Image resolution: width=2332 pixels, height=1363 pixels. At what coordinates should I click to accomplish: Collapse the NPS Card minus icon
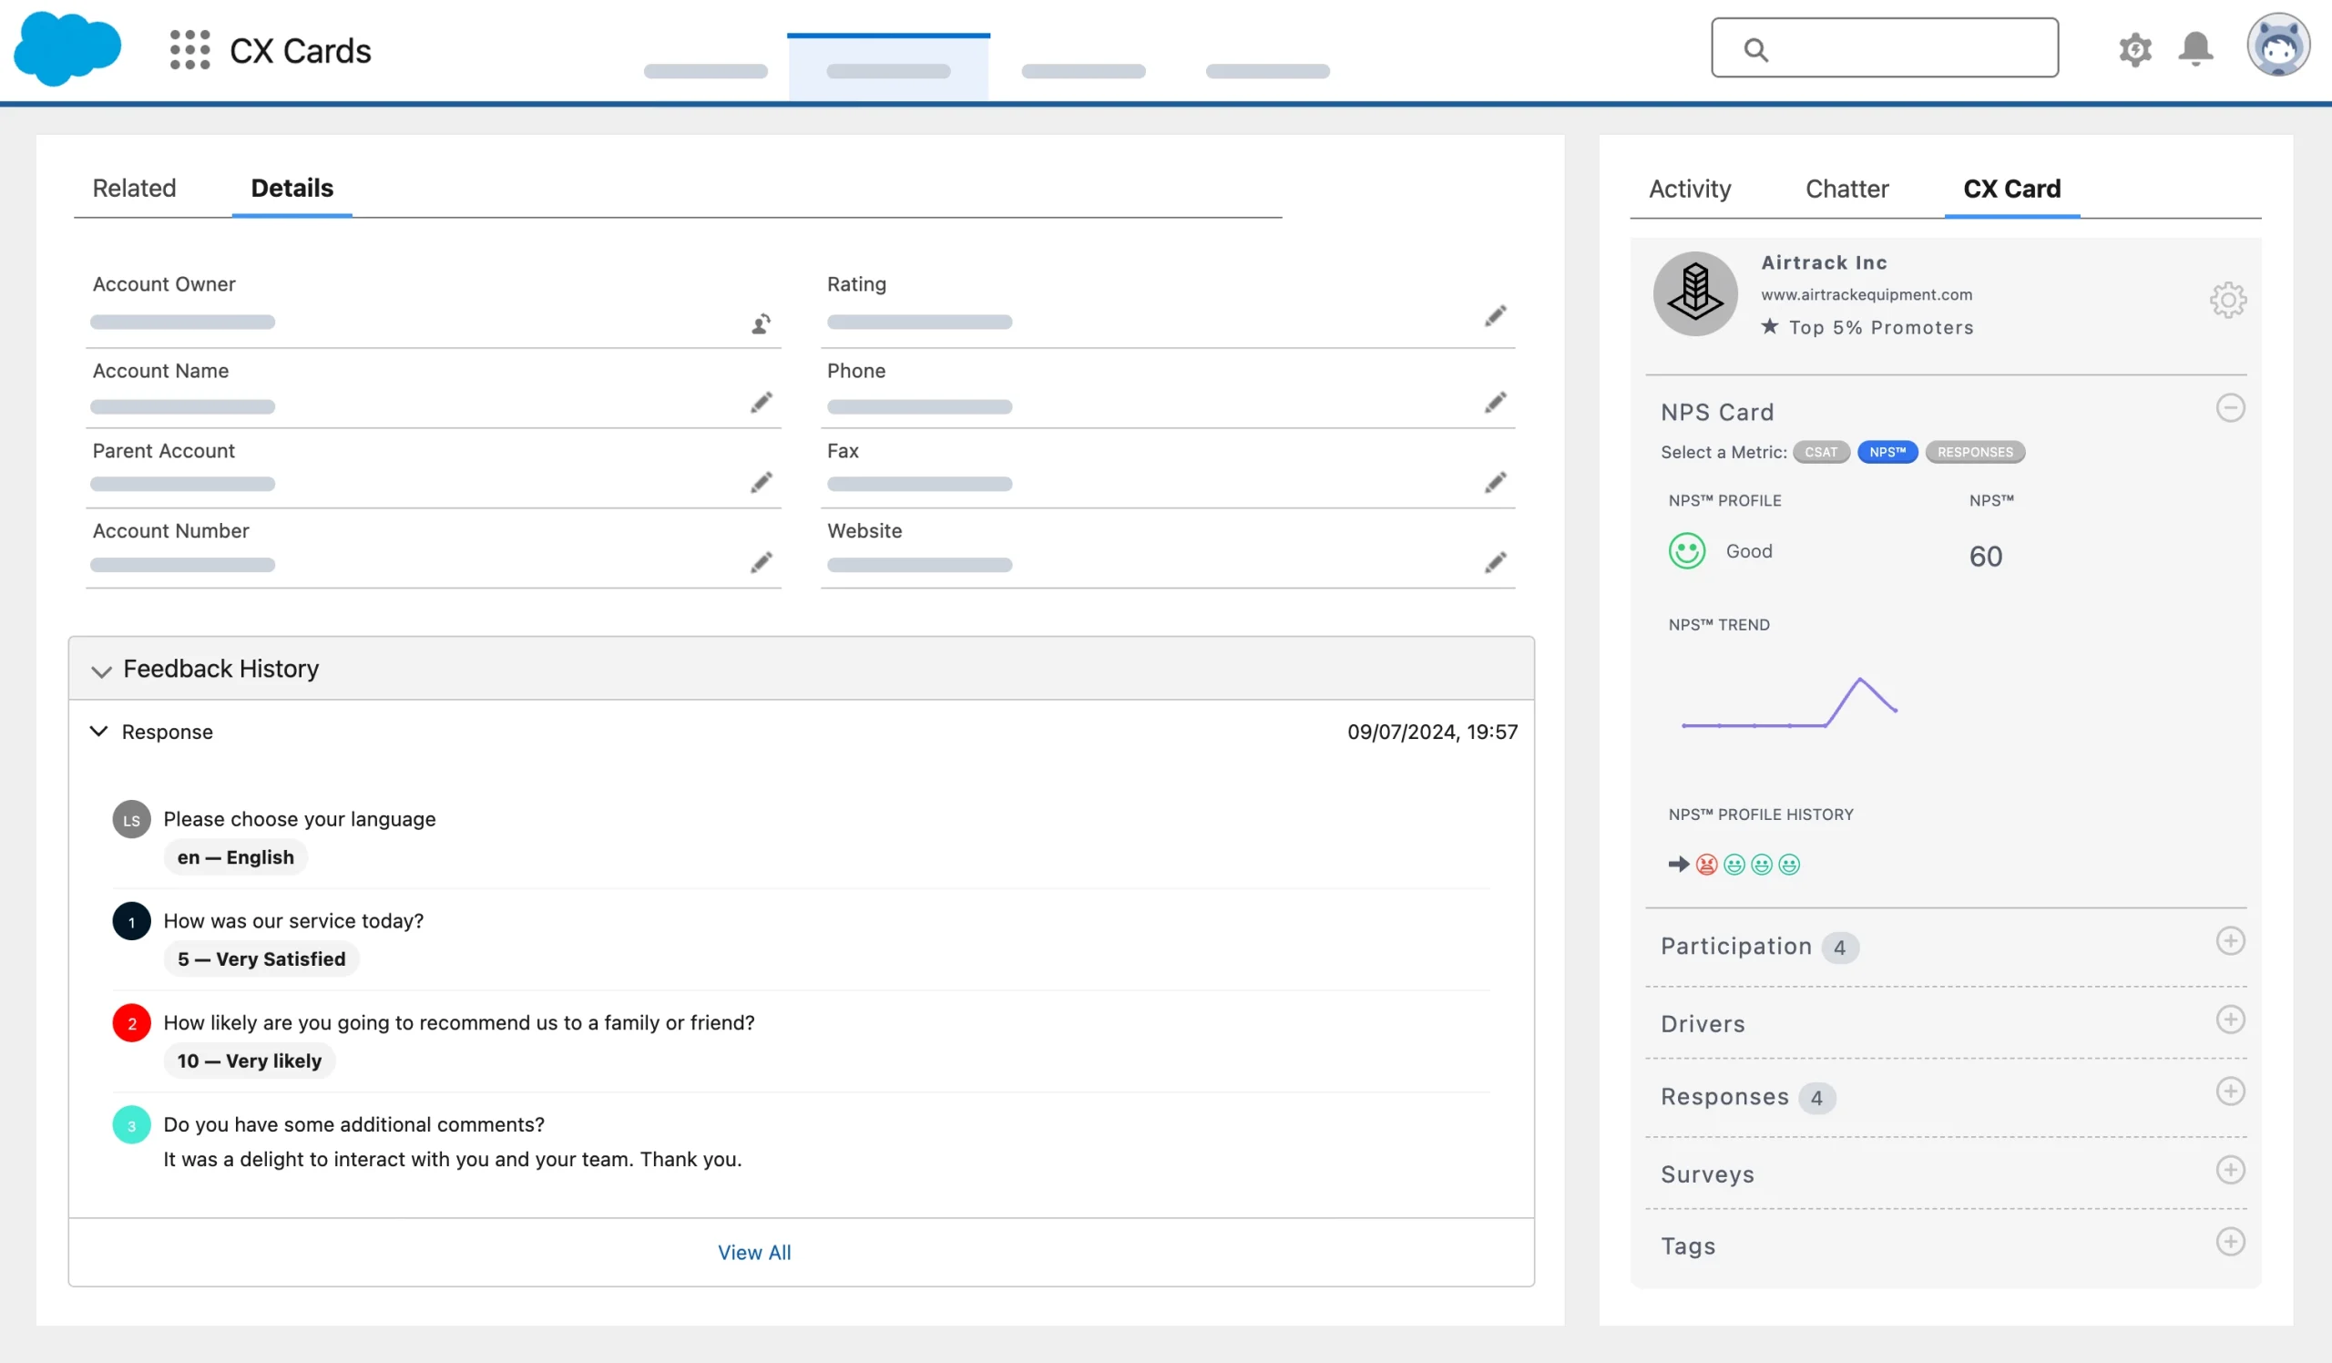click(2229, 408)
